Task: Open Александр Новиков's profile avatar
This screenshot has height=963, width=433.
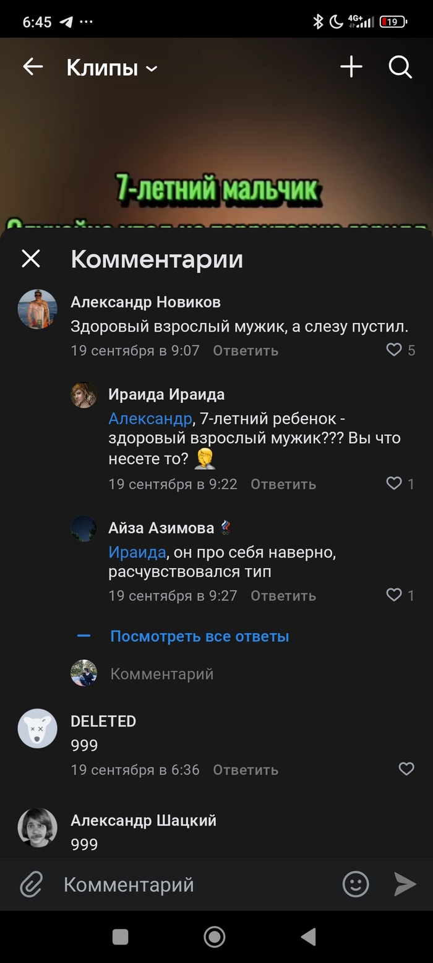Action: tap(37, 309)
